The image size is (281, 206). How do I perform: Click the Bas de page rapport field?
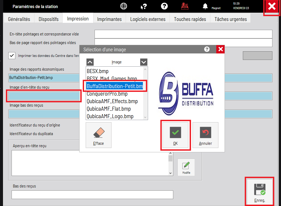click(x=183, y=43)
